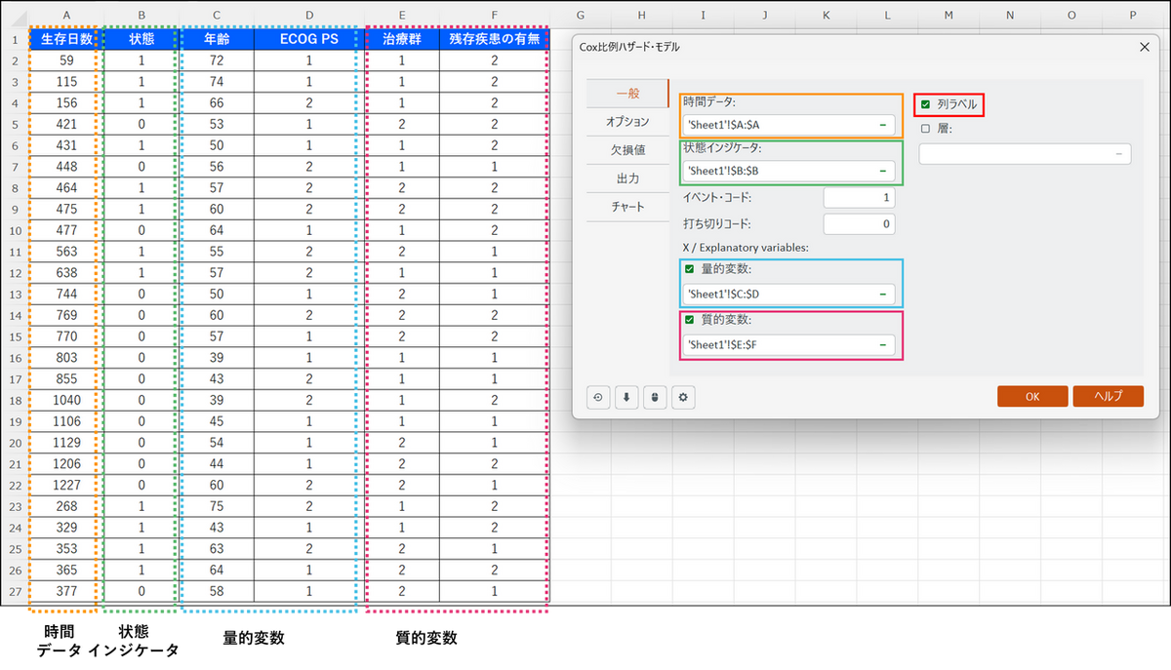Open the 欠損値 tab
The image size is (1171, 670).
pyautogui.click(x=627, y=150)
